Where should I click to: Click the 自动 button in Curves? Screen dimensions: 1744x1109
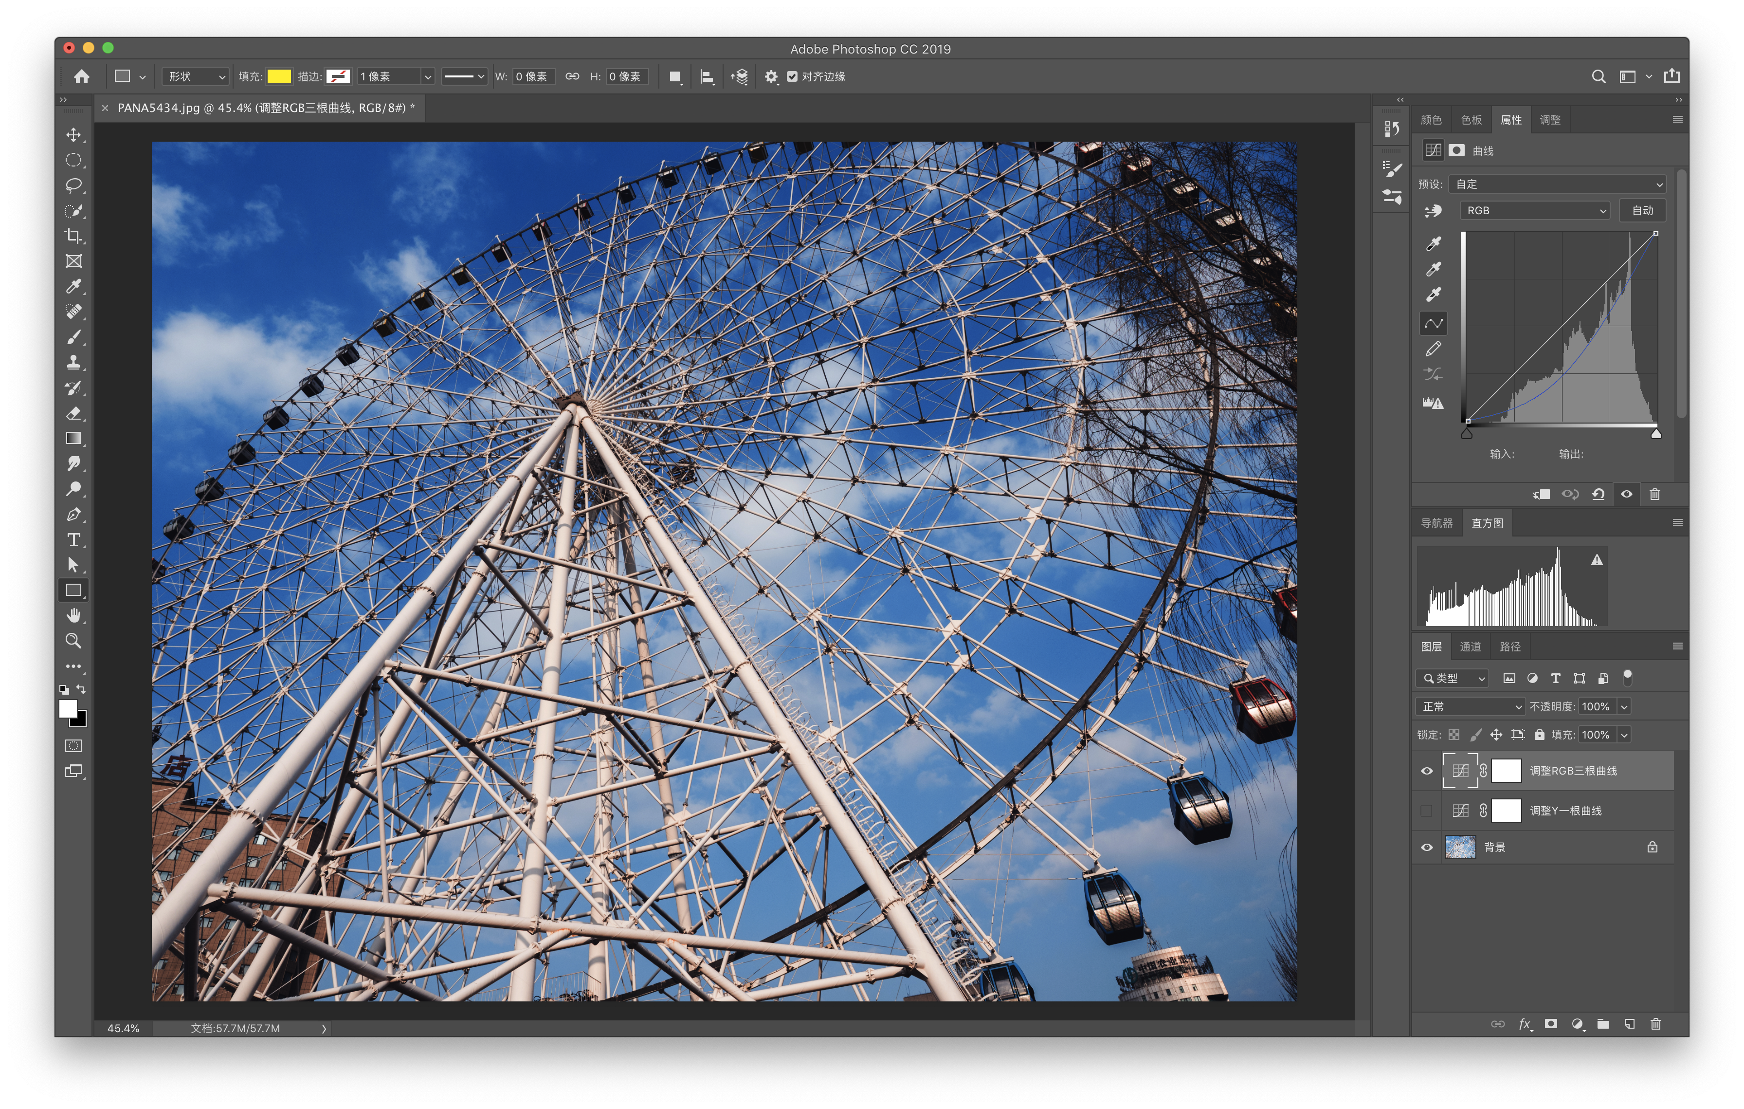(1642, 211)
